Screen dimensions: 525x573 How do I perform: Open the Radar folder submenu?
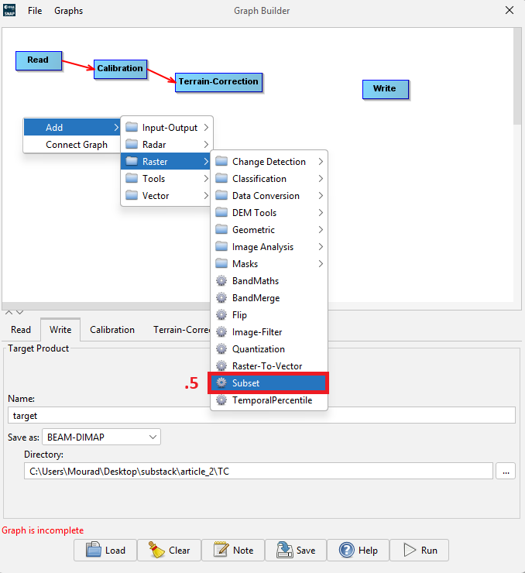pyautogui.click(x=166, y=145)
